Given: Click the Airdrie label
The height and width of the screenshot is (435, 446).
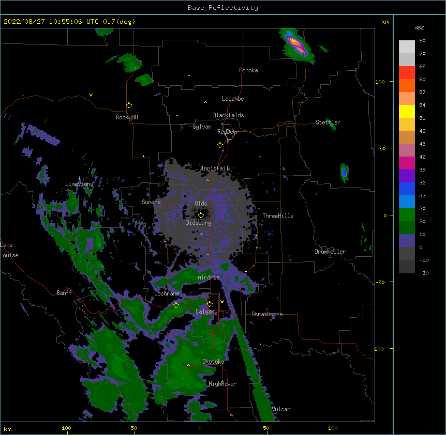Looking at the screenshot, I should [209, 277].
